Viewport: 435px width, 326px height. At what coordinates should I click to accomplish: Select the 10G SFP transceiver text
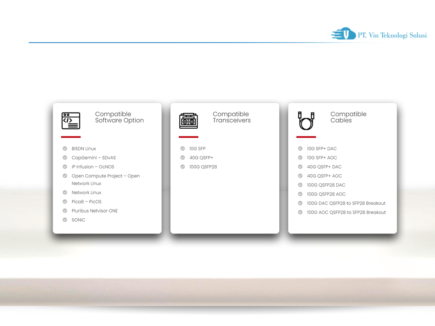coord(197,149)
